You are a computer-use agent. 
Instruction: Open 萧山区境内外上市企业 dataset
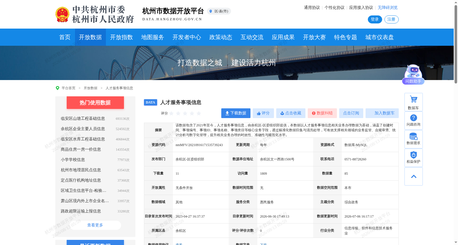[x=85, y=201]
